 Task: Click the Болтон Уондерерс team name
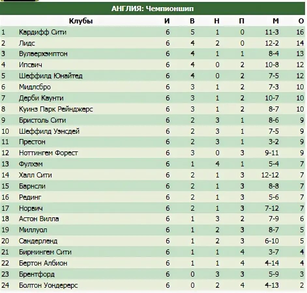click(48, 285)
